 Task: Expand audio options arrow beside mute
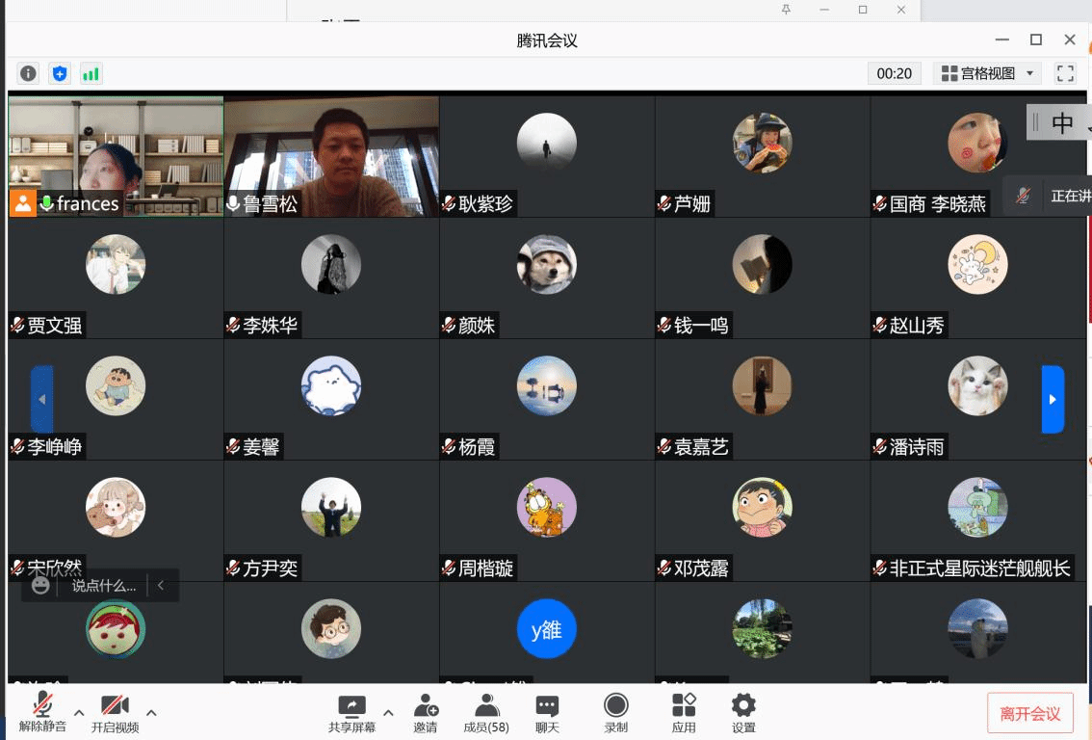79,713
